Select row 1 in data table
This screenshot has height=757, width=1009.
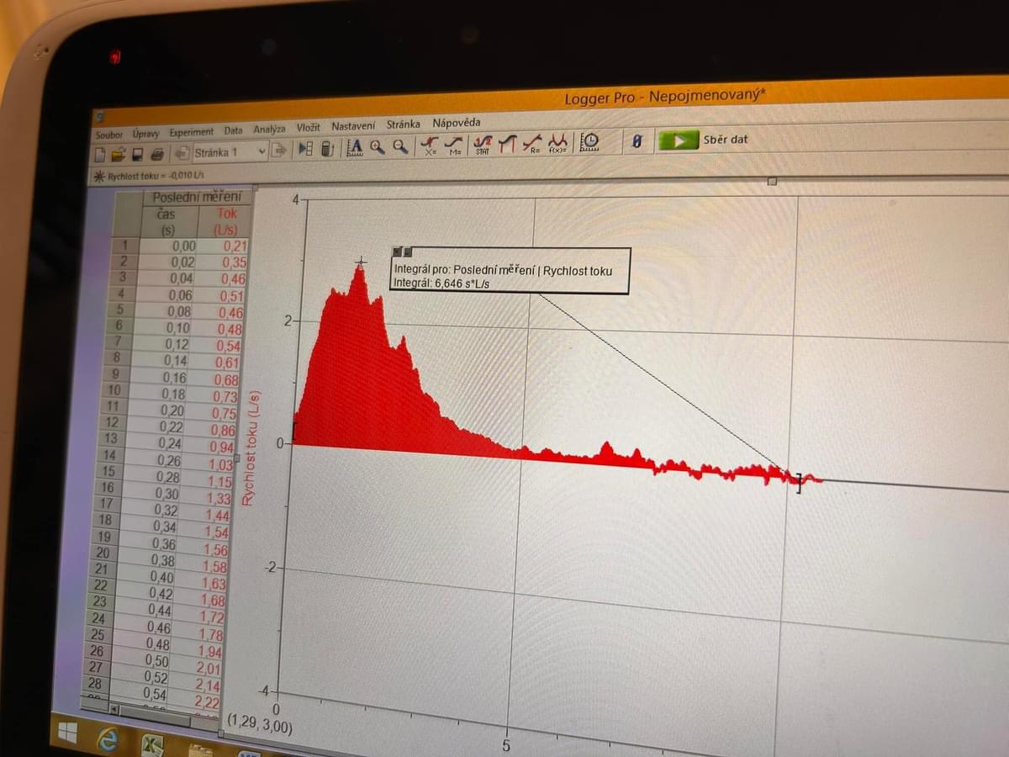coord(126,245)
